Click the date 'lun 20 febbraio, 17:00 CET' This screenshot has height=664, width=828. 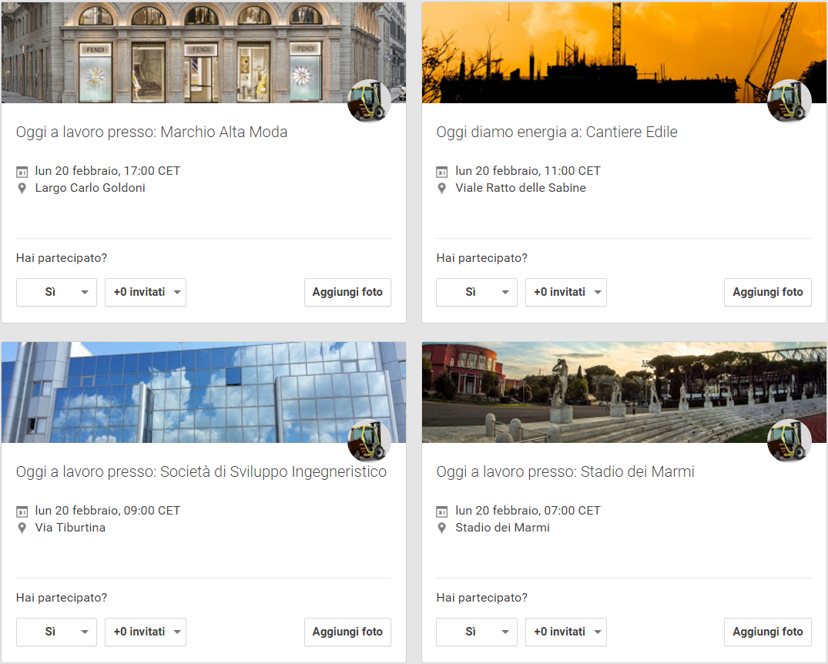[x=108, y=171]
